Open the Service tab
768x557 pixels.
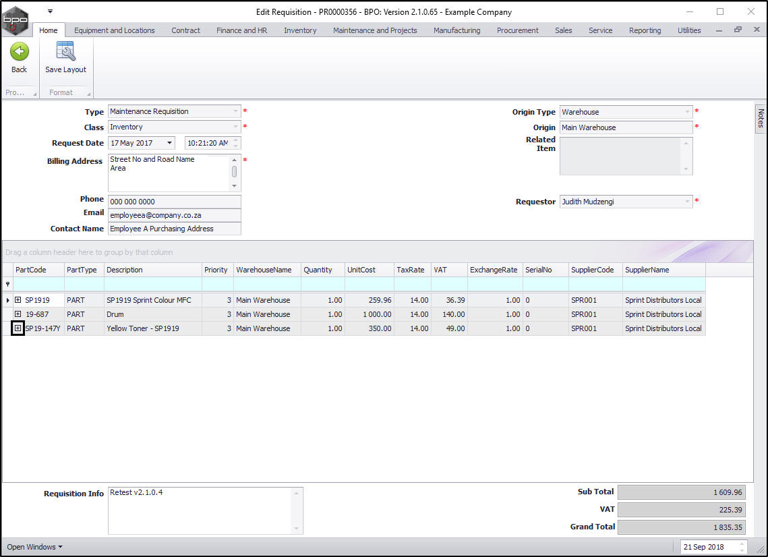tap(601, 30)
